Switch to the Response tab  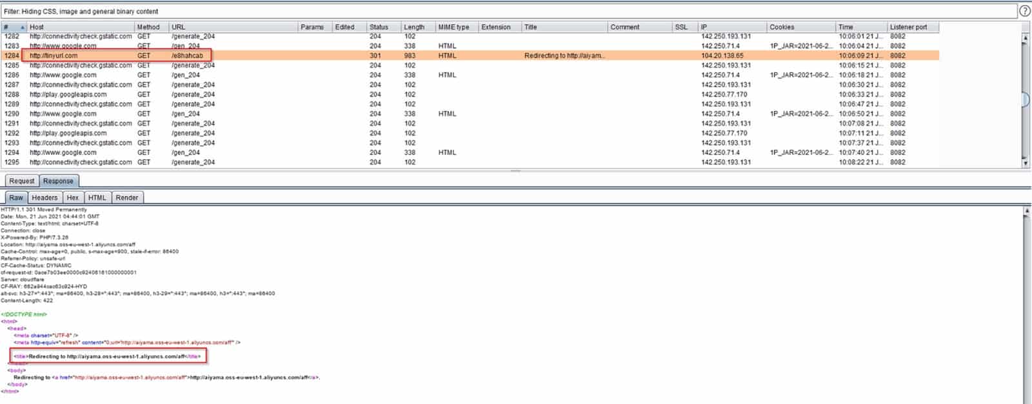click(x=58, y=181)
